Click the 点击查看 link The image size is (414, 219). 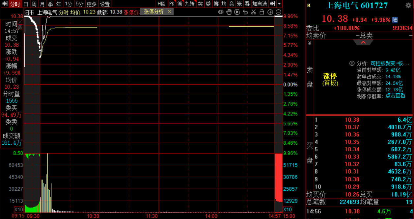click(395, 96)
